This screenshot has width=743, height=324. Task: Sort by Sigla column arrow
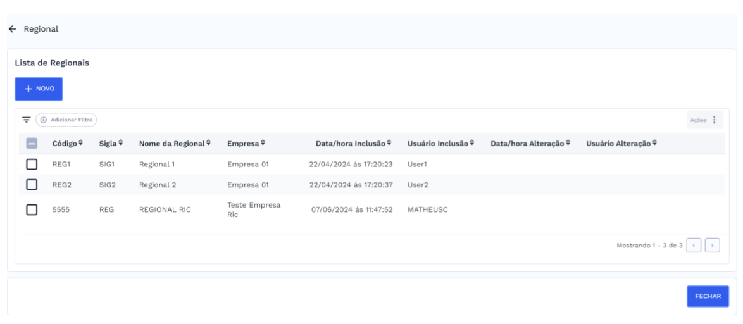click(120, 144)
